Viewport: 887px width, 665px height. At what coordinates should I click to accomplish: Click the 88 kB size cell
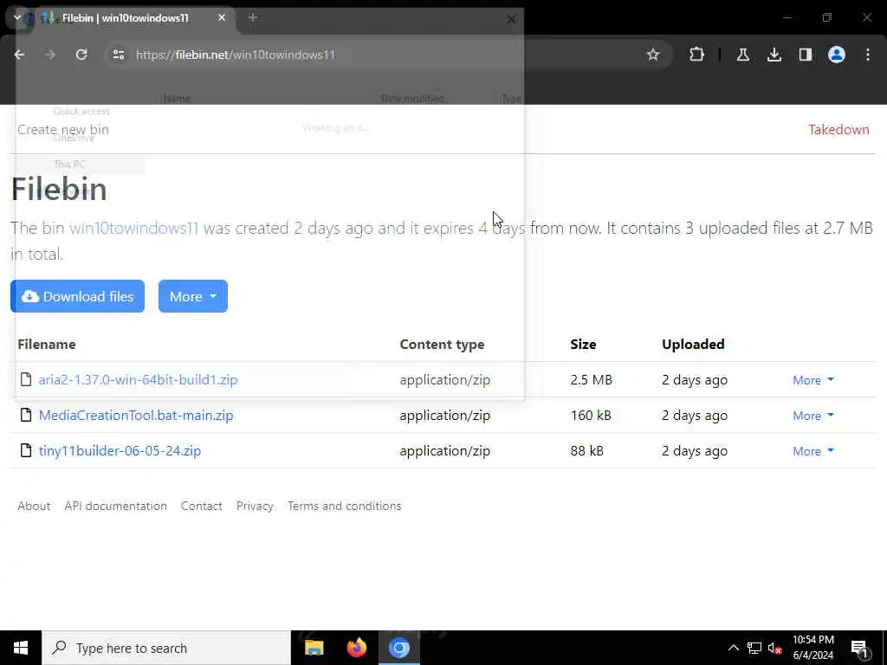pos(586,450)
